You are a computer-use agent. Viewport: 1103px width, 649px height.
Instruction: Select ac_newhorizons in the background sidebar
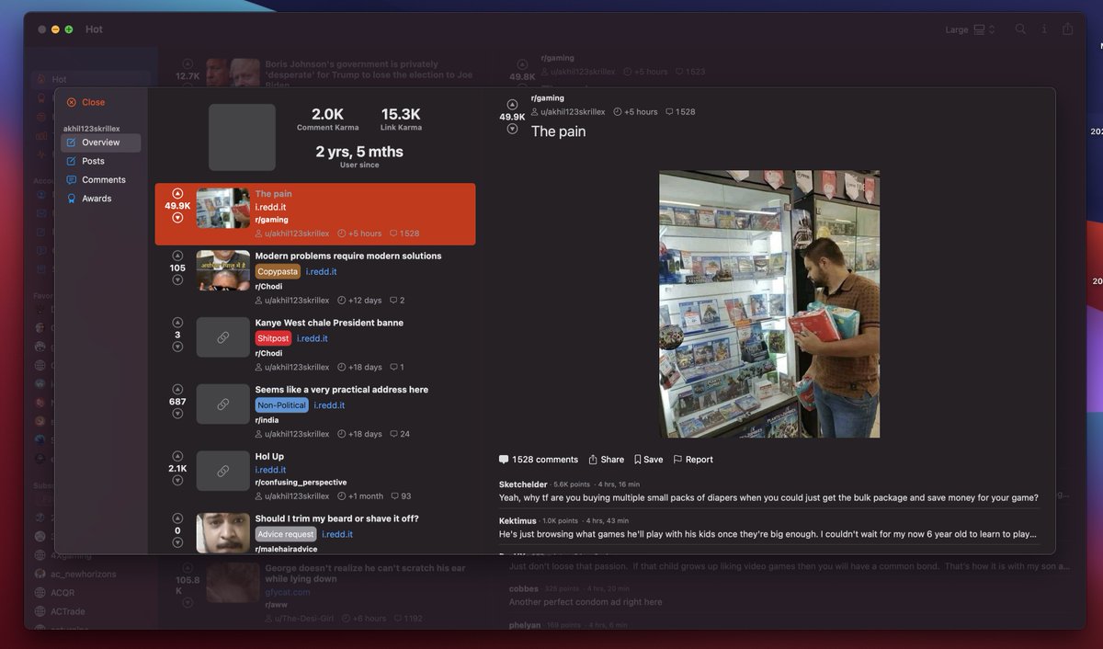(82, 574)
